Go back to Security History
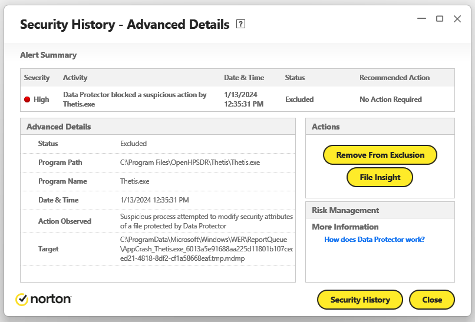The image size is (475, 322). (360, 300)
